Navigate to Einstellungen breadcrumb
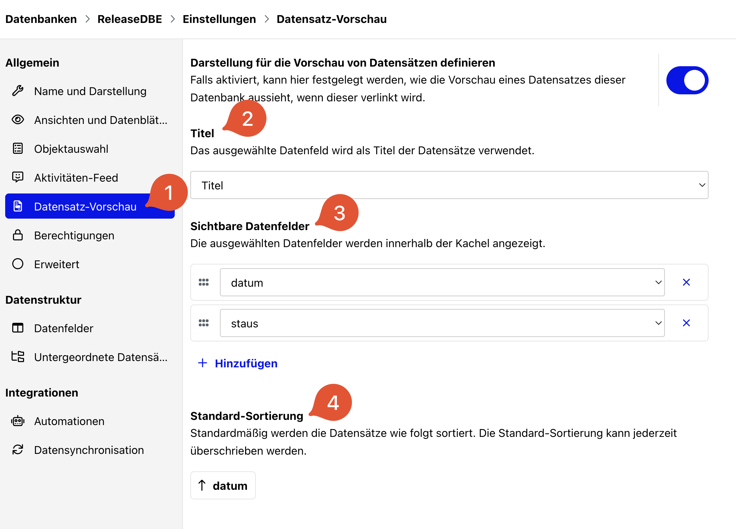Screen dimensions: 736x529 [219, 19]
